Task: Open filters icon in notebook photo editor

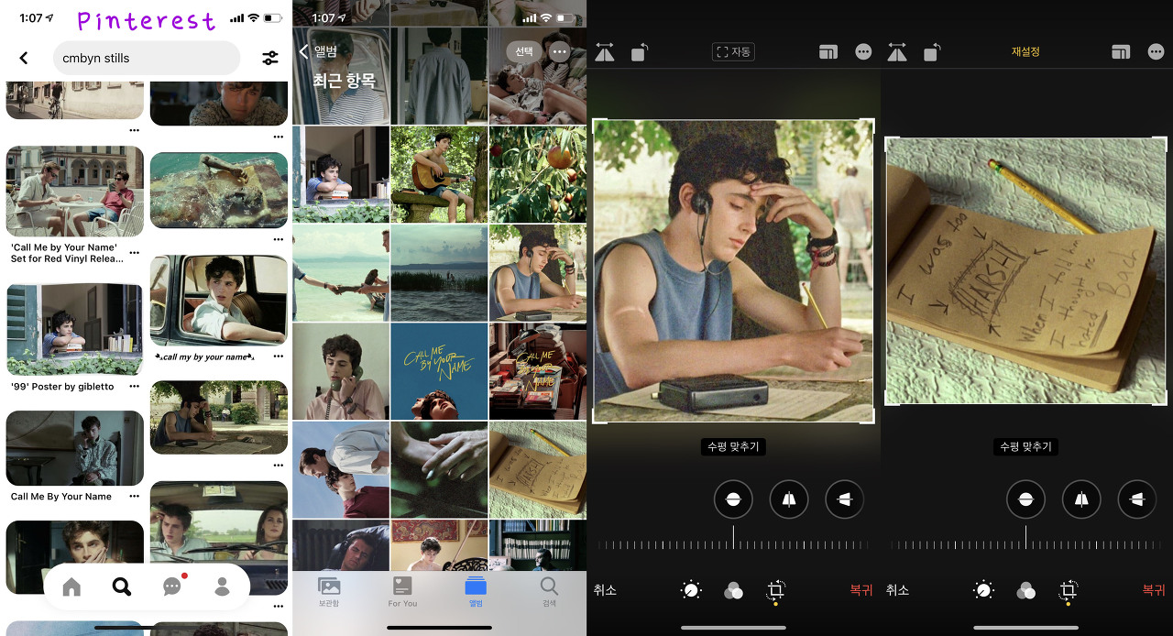Action: (1025, 591)
